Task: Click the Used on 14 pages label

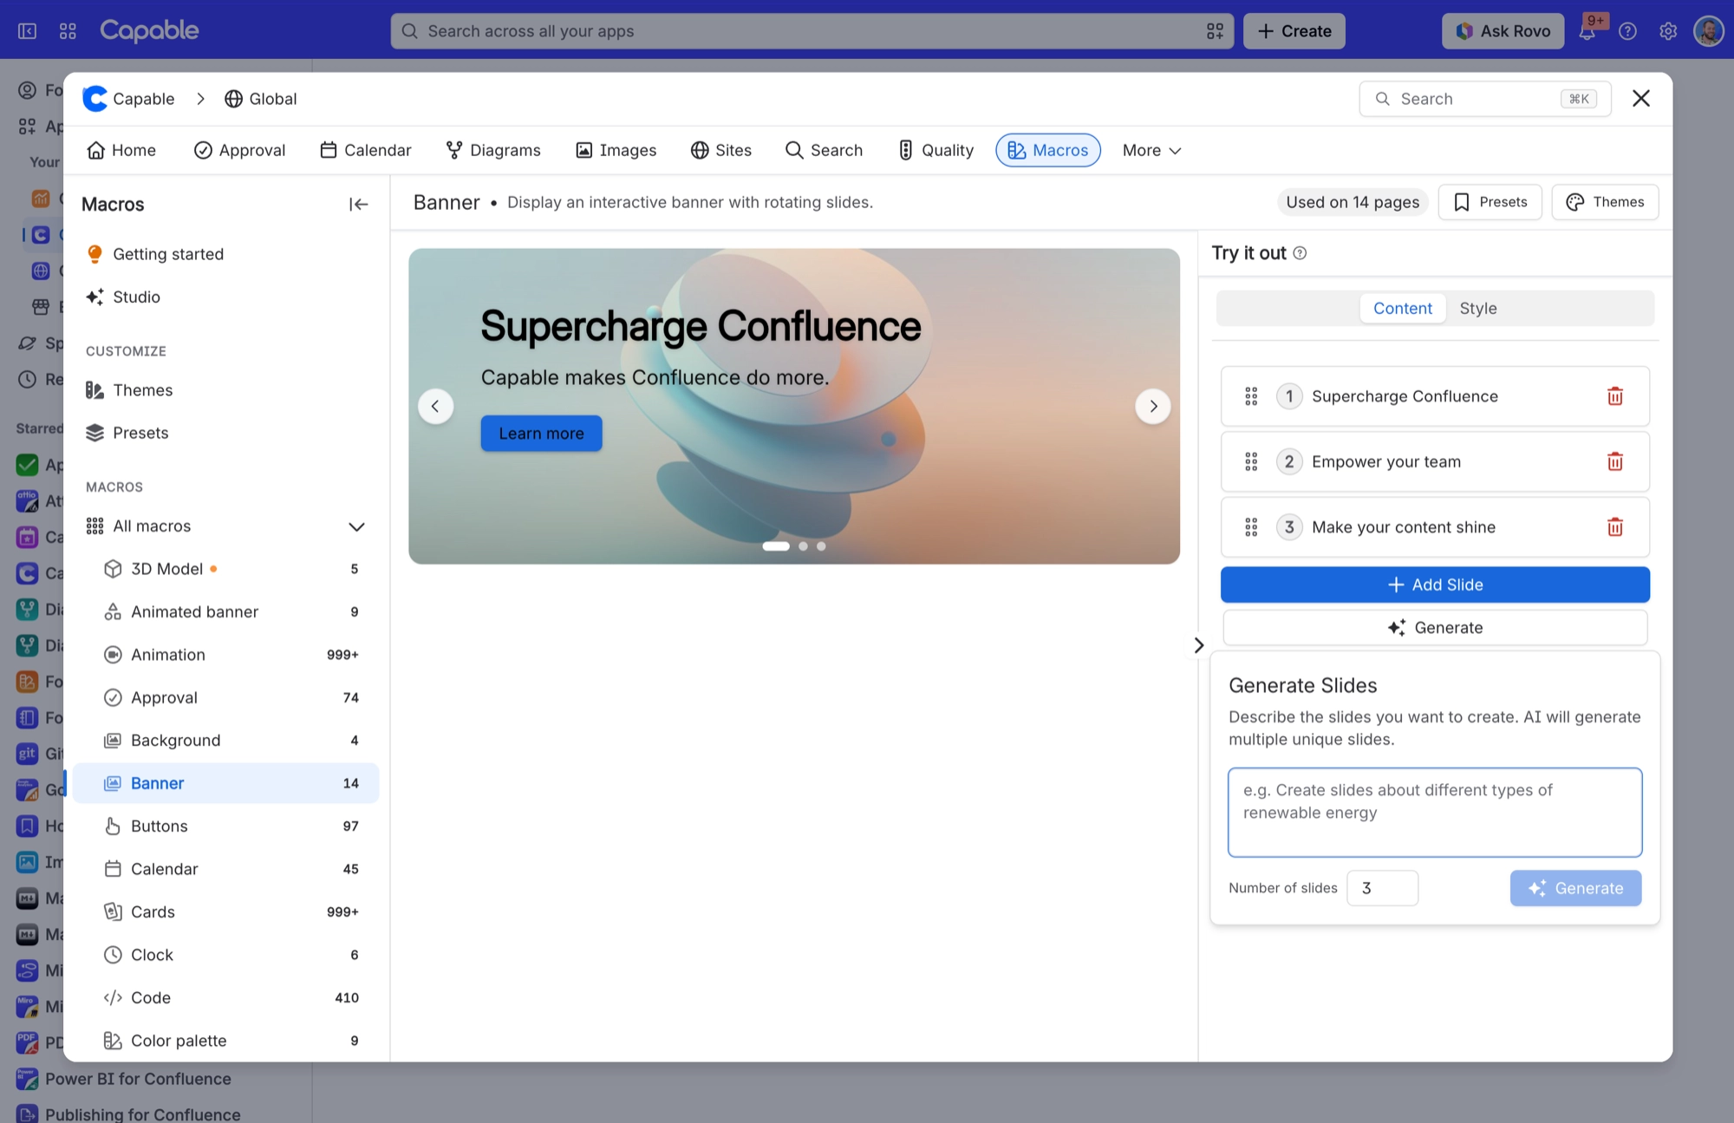Action: pos(1353,202)
